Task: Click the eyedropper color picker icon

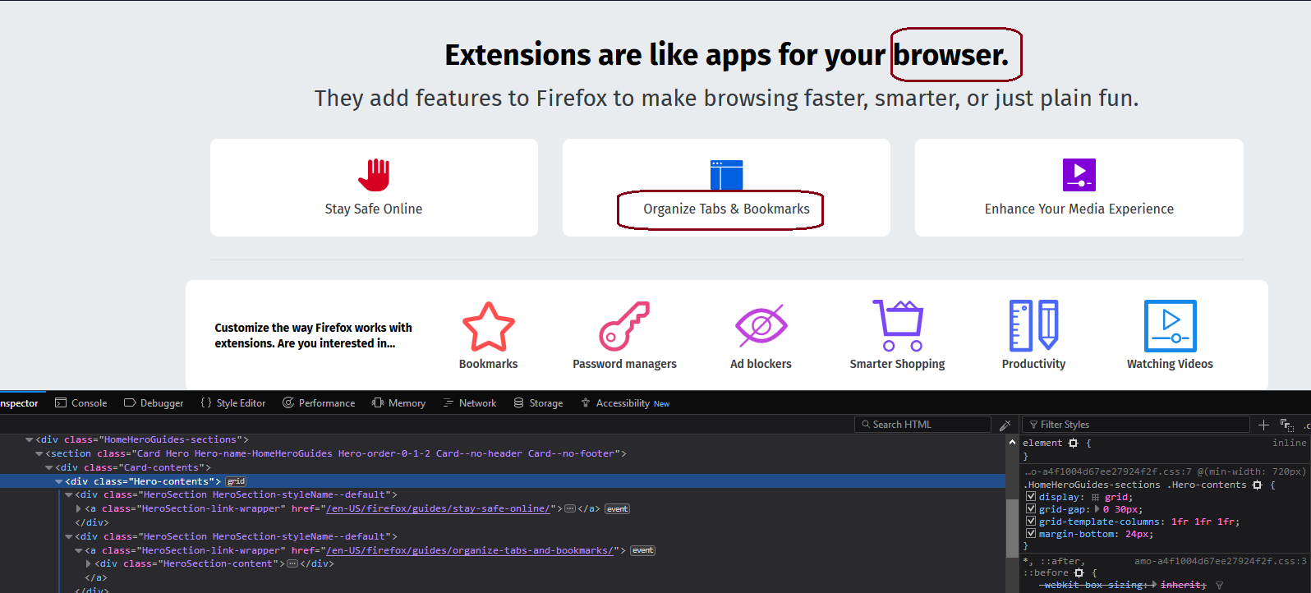Action: click(x=1005, y=425)
